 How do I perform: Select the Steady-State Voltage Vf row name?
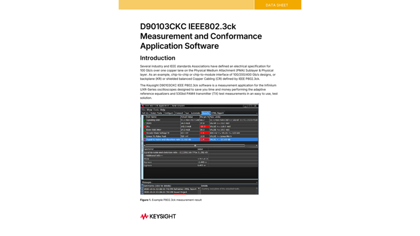coord(158,133)
